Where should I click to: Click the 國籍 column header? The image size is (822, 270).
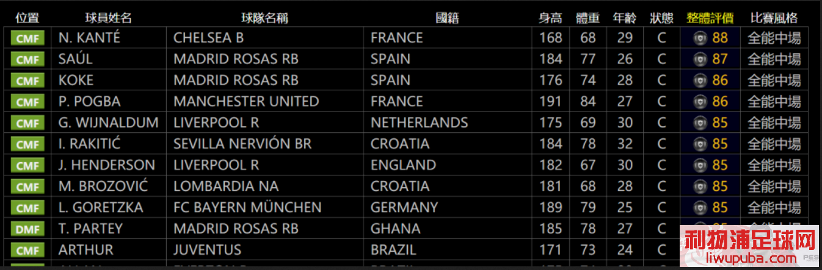point(447,18)
